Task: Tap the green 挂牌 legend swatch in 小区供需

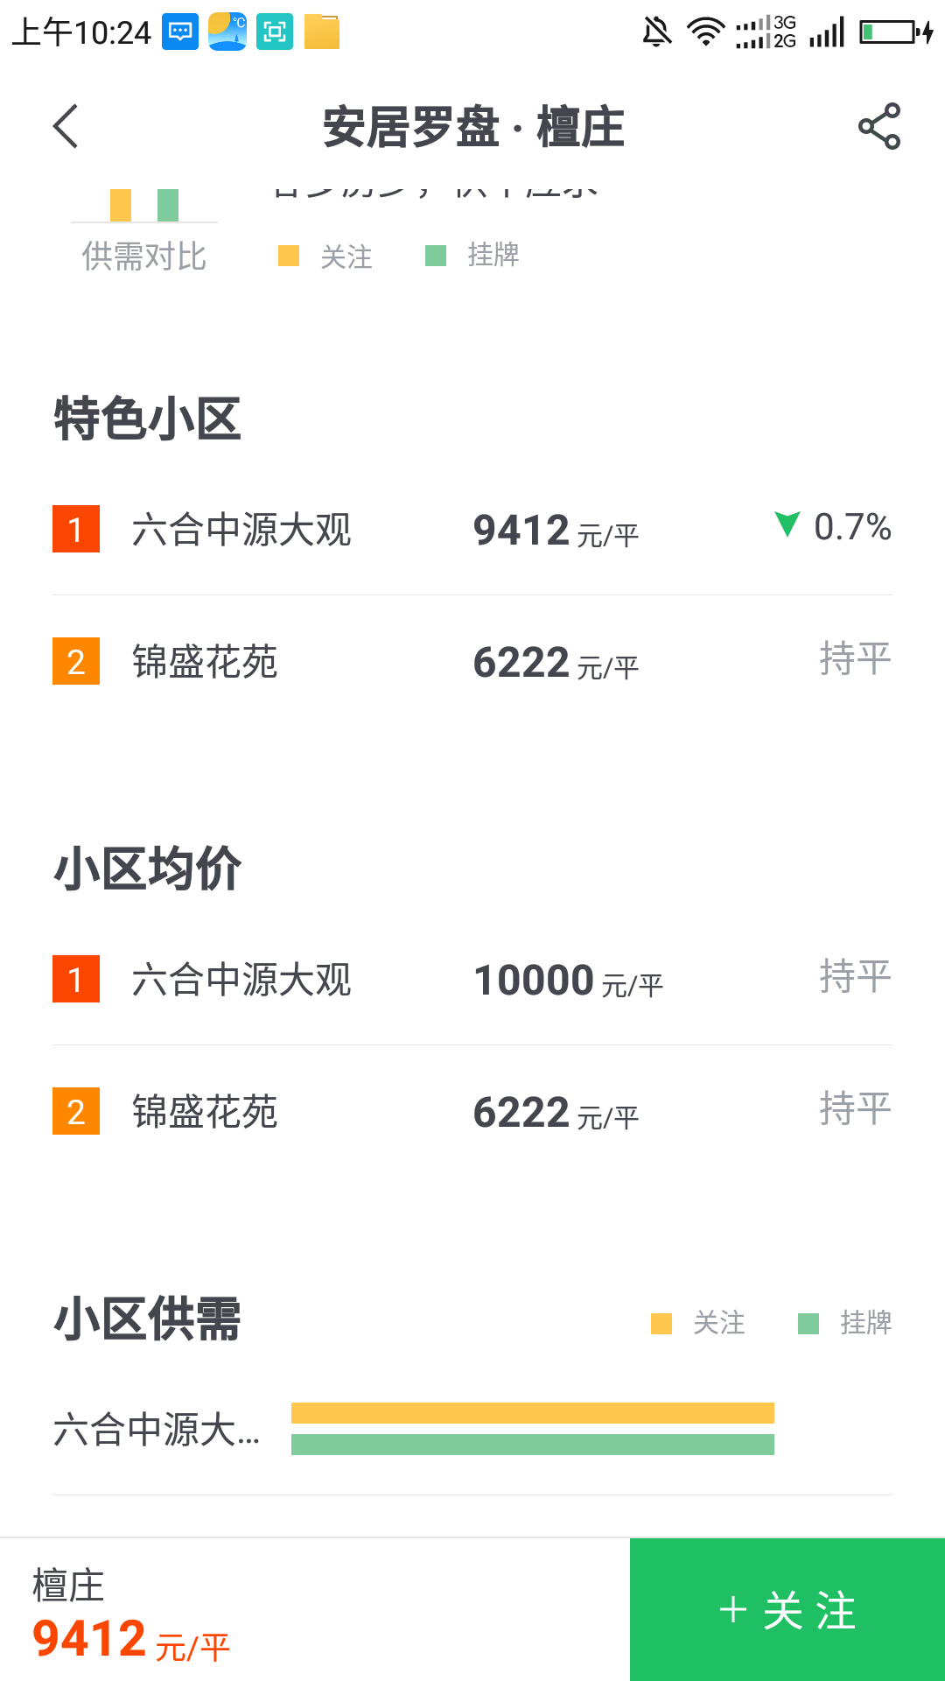Action: [x=808, y=1323]
